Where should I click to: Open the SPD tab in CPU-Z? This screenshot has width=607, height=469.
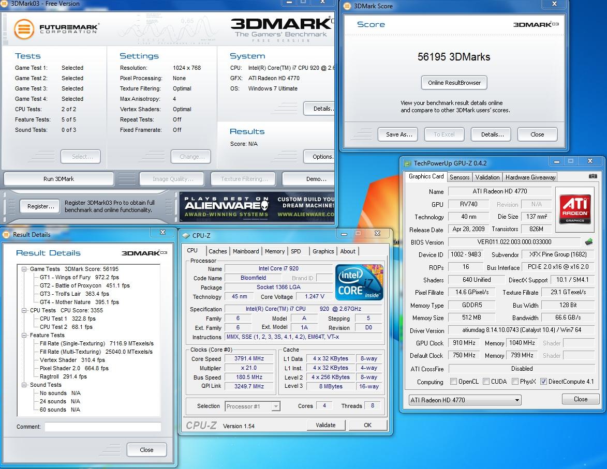pos(296,251)
